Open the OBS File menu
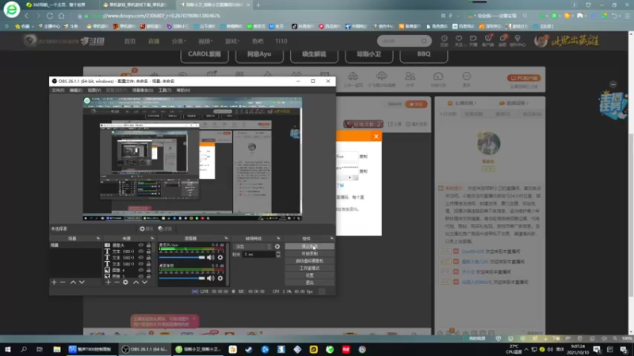This screenshot has height=356, width=634. coord(58,90)
